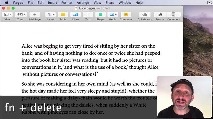Open the Pages application menu
The image size is (213, 119).
click(x=18, y=3)
